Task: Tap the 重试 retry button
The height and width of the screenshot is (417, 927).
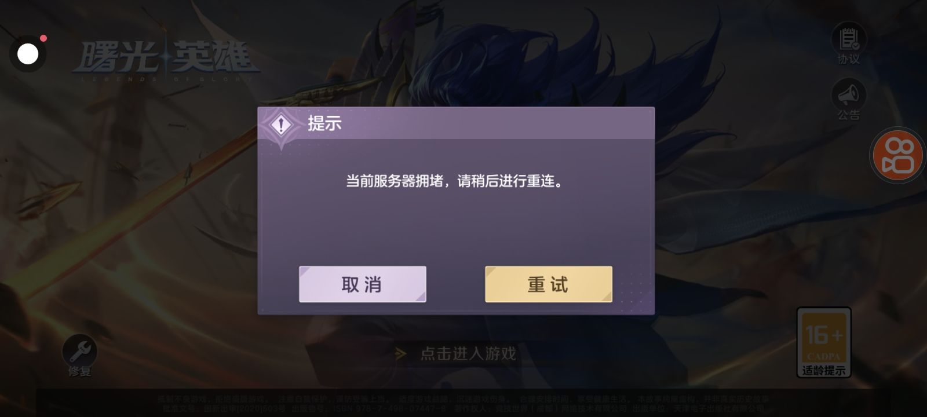Action: (548, 284)
